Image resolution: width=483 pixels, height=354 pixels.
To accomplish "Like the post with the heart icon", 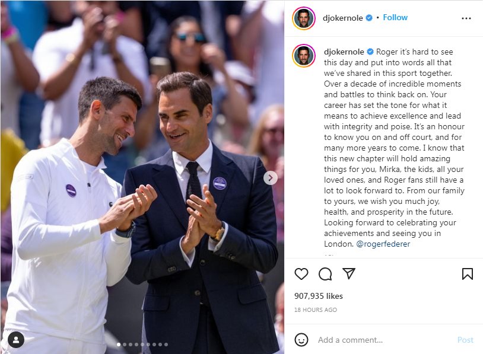I will (301, 274).
